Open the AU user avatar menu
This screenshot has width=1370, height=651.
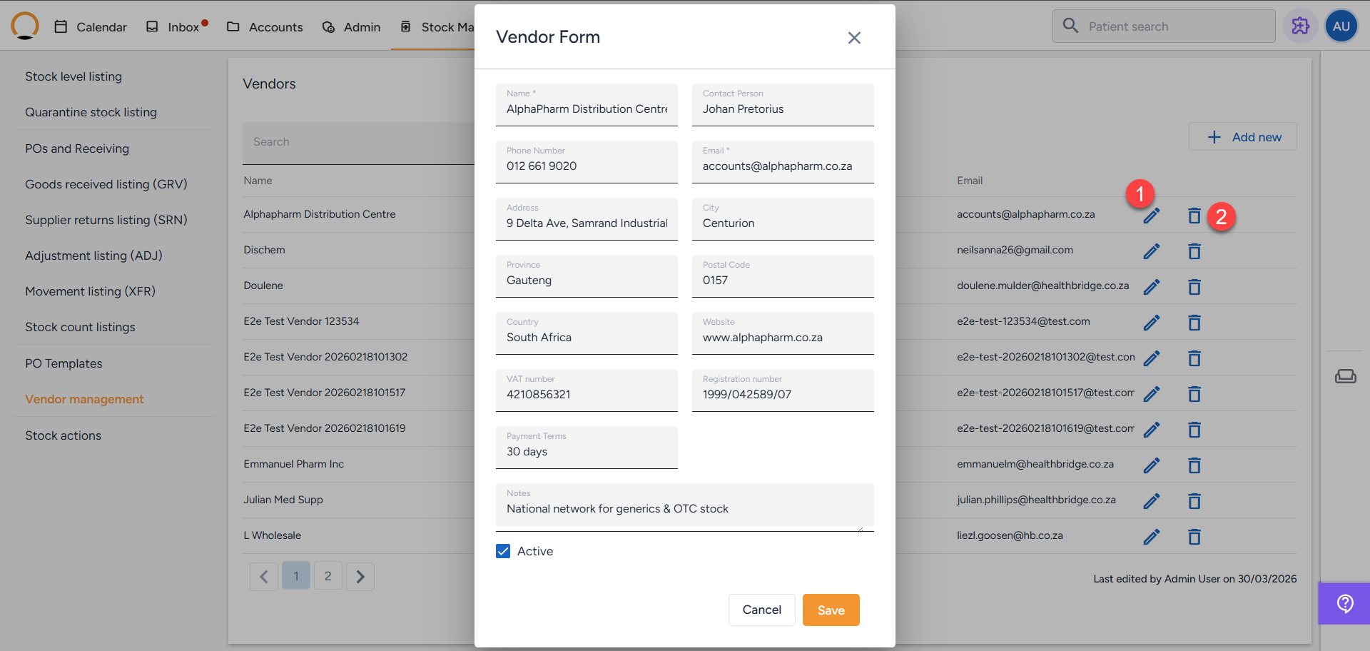tap(1341, 26)
